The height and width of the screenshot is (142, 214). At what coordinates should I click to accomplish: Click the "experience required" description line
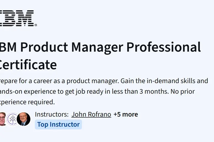pos(28,102)
